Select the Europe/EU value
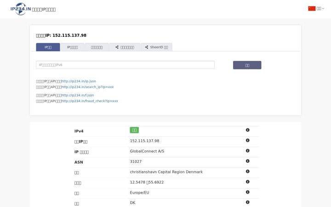 [140, 193]
